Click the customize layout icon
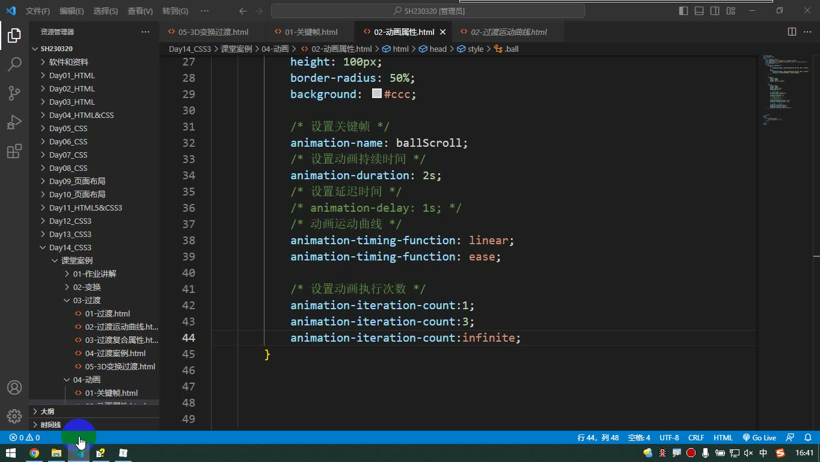 731,11
